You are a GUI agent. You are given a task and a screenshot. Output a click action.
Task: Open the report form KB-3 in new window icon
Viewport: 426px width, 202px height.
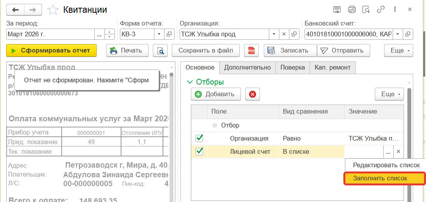pyautogui.click(x=169, y=34)
